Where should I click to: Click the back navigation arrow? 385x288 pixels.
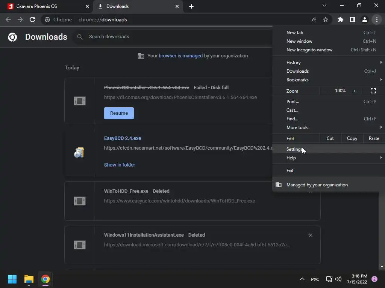pos(8,19)
